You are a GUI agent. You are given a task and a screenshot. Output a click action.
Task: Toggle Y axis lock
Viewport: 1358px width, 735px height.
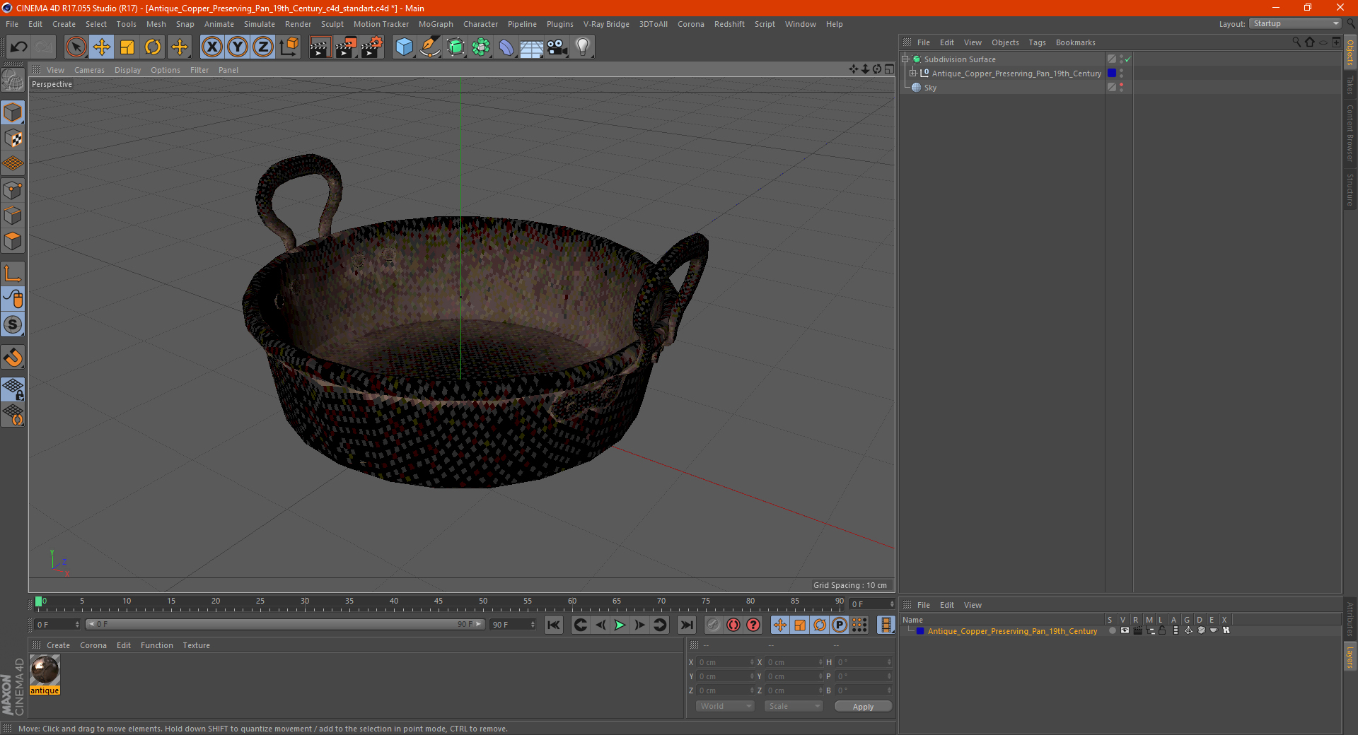coord(238,47)
